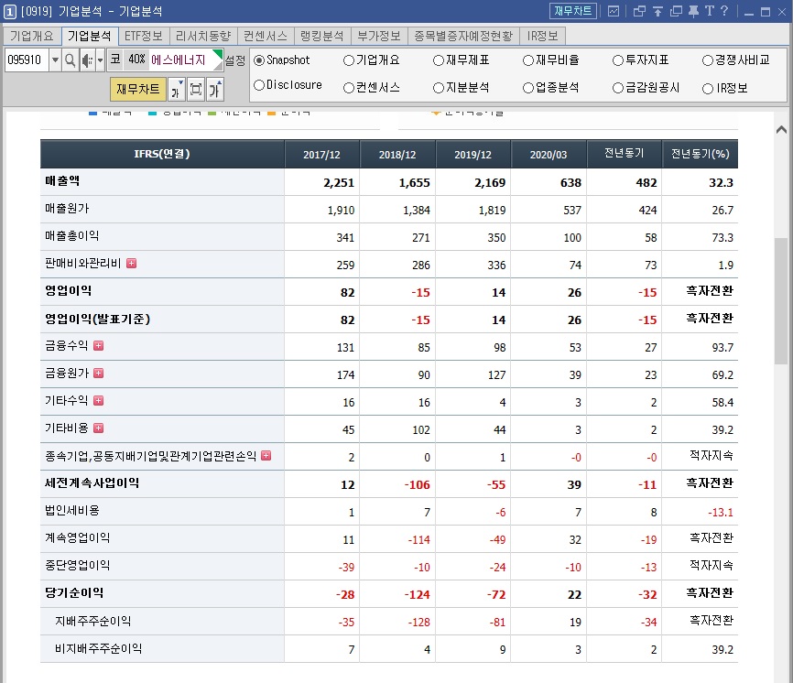Click the decrease font size 가 icon
793x683 pixels.
pyautogui.click(x=177, y=90)
